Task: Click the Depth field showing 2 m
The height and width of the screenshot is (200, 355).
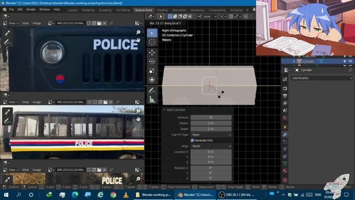Action: (x=211, y=129)
